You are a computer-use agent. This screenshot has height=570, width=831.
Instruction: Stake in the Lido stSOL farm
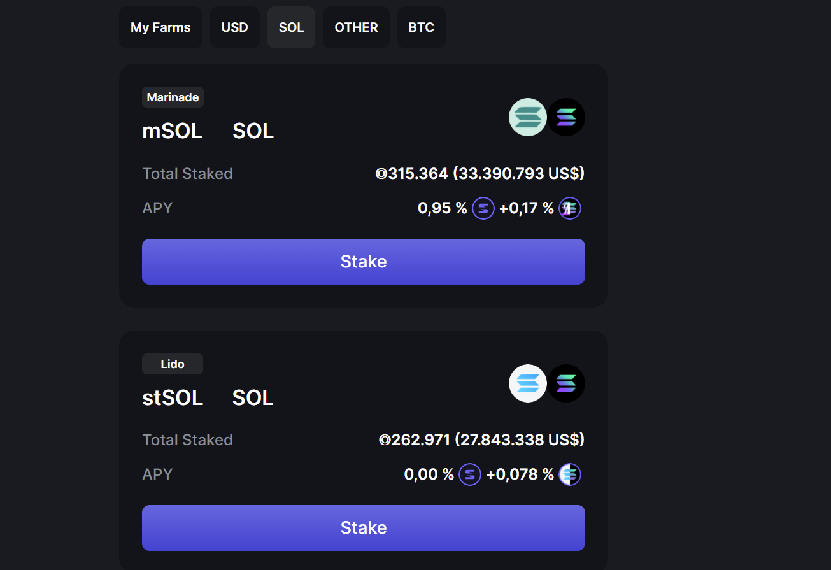[364, 528]
